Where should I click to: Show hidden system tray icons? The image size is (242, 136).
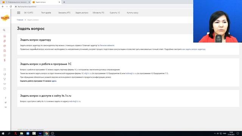click(x=215, y=133)
